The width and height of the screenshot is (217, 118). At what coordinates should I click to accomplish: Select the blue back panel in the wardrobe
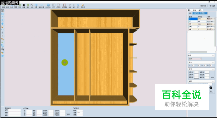(66, 64)
